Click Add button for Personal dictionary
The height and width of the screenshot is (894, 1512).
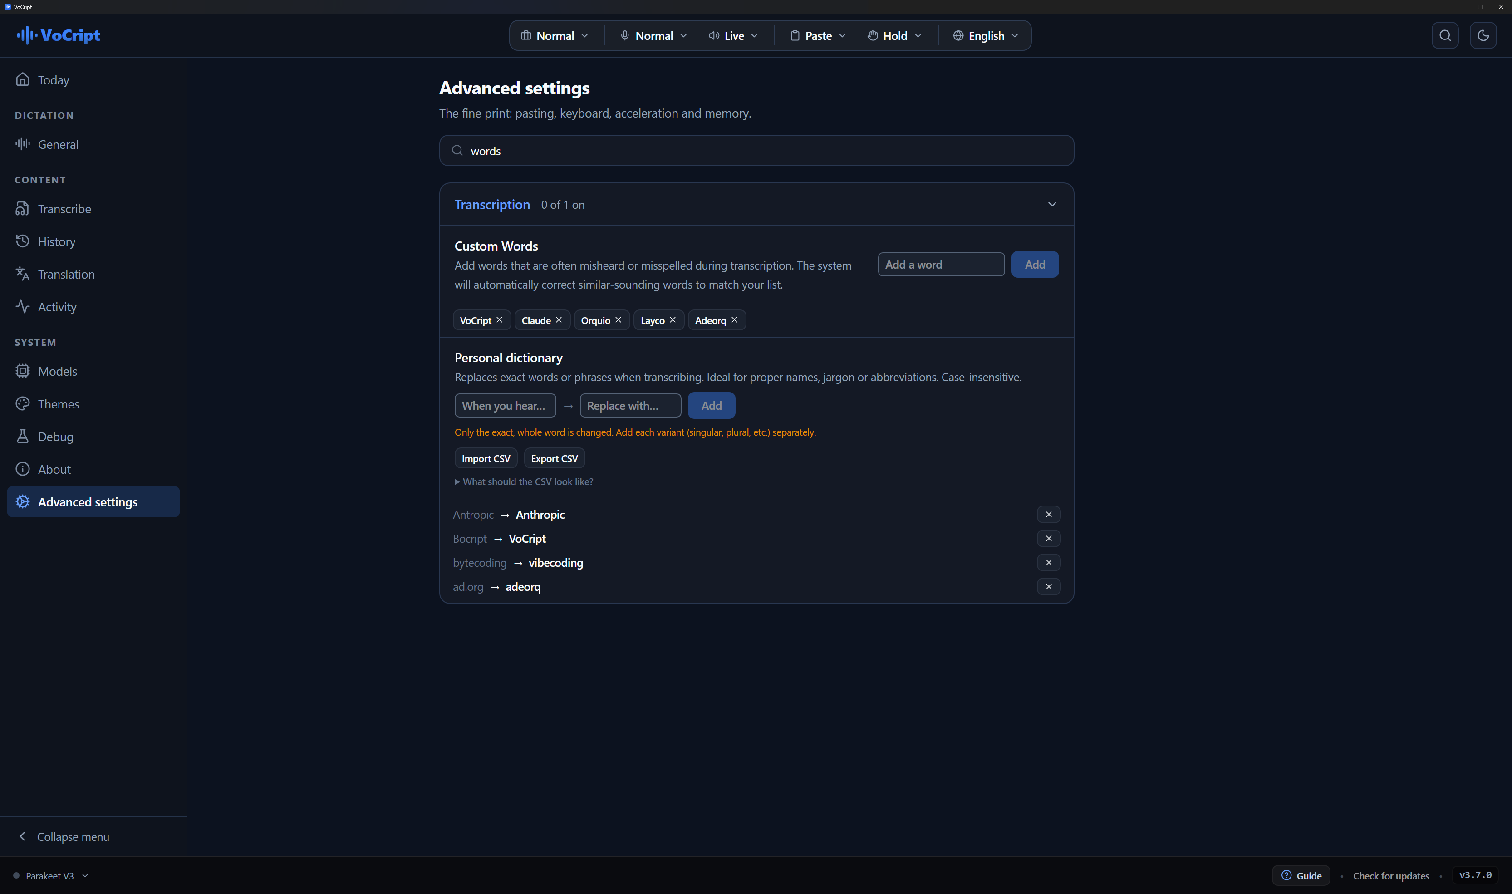(711, 405)
